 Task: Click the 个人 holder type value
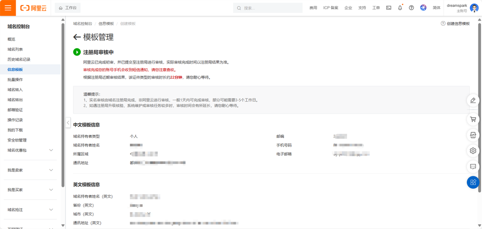click(x=134, y=136)
